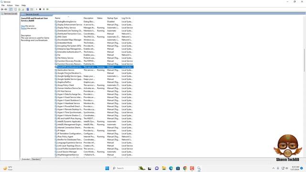Select the Local Session Manager row
This screenshot has width=306, height=172.
[x=94, y=152]
